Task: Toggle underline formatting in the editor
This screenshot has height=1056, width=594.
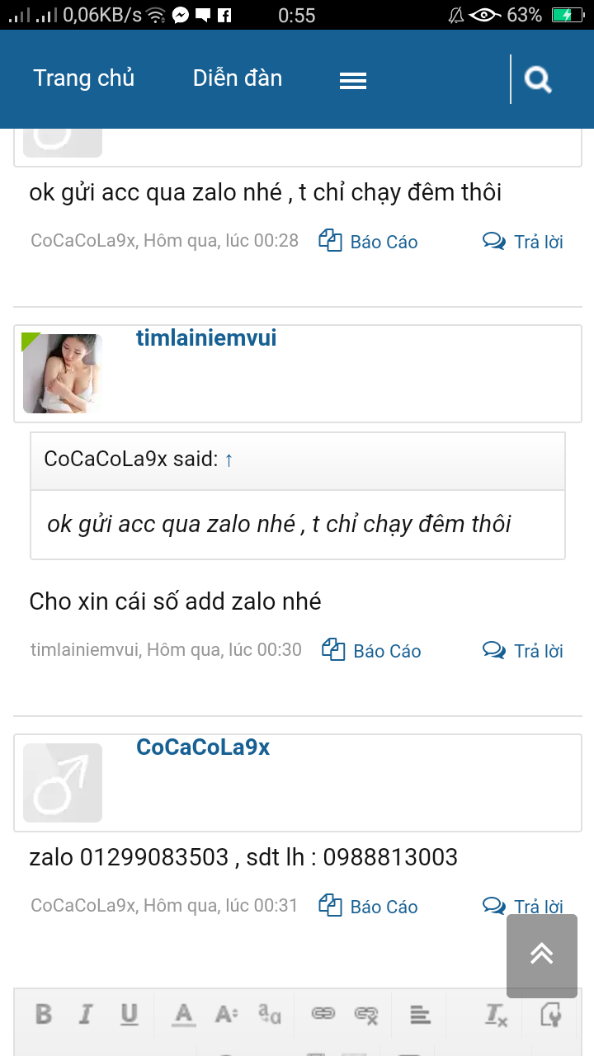Action: 129,1015
